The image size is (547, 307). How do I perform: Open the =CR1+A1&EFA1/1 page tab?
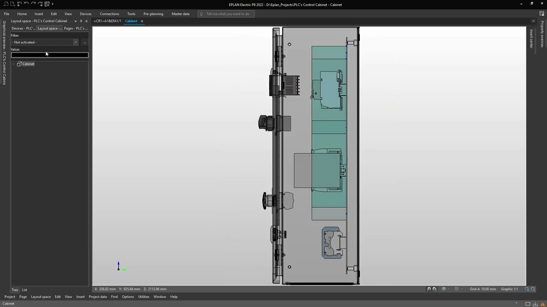[x=108, y=21]
